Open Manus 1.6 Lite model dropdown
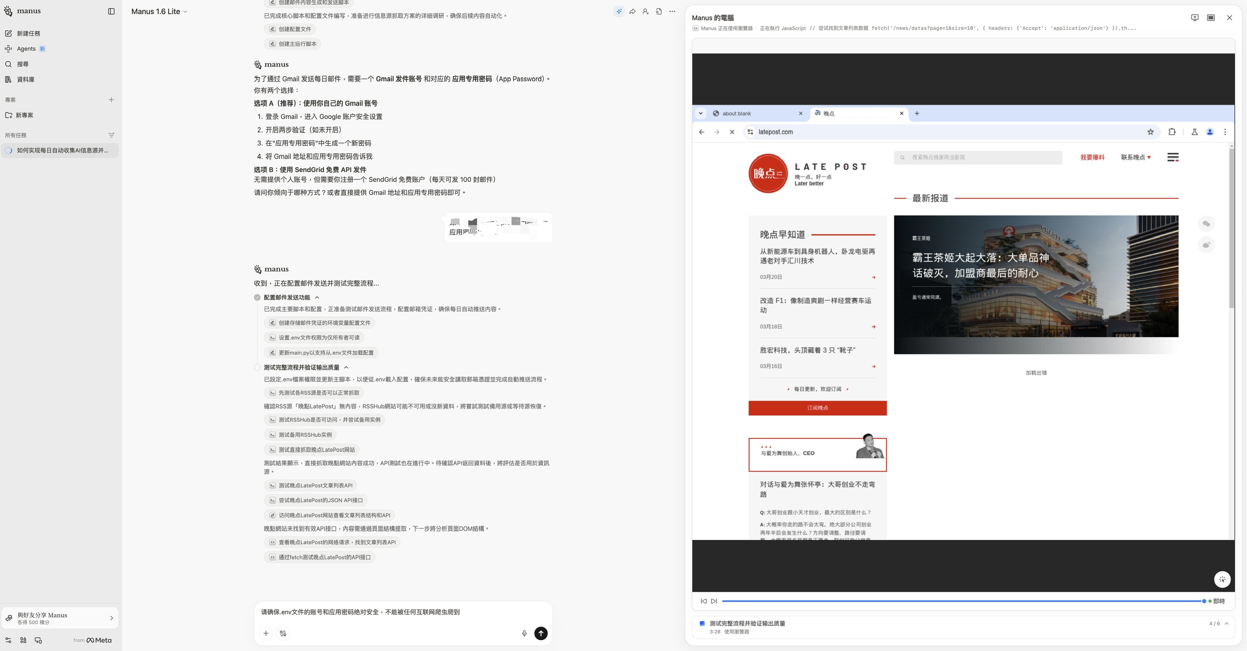This screenshot has height=651, width=1247. click(x=159, y=11)
